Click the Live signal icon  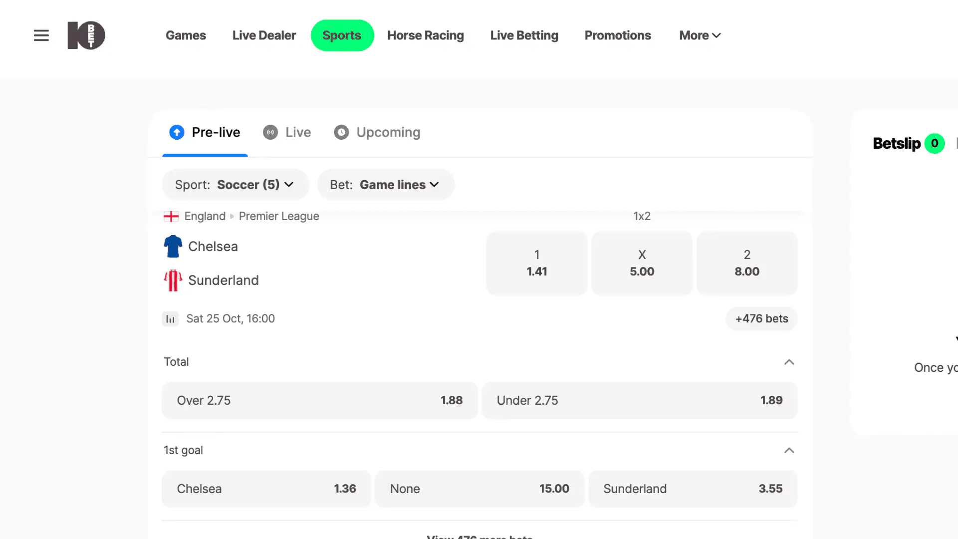pos(270,132)
